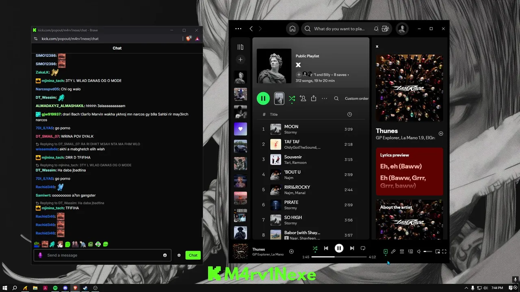Screen dimensions: 520x292
Task: Adjust the Spotify volume slider
Action: 428,251
